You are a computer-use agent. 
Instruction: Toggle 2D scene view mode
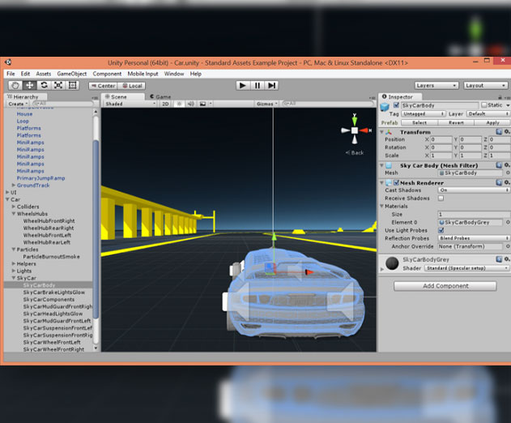click(x=165, y=104)
